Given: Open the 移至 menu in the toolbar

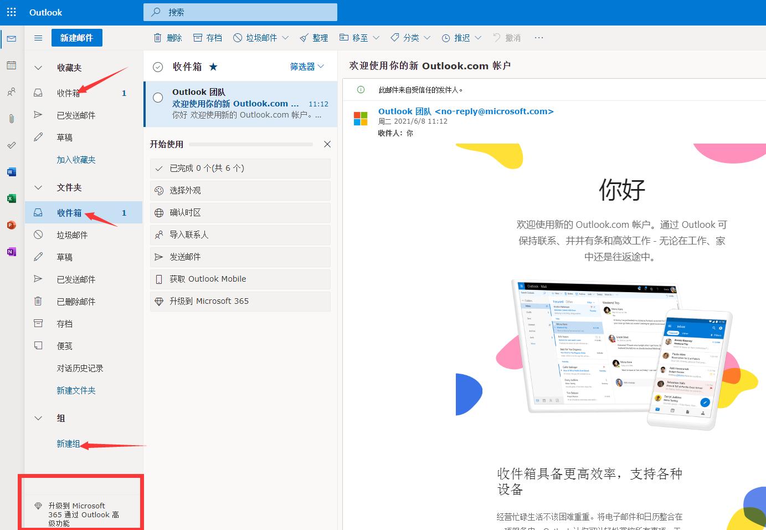Looking at the screenshot, I should coord(359,38).
